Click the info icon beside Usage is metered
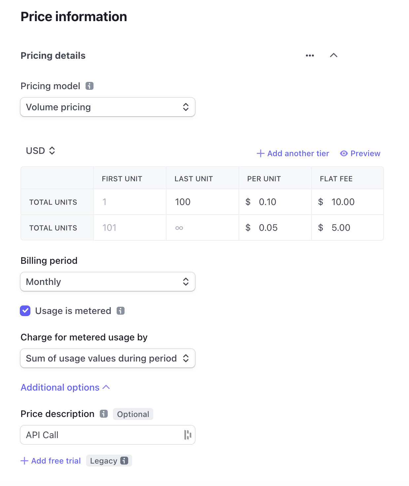The width and height of the screenshot is (409, 486). click(x=121, y=311)
